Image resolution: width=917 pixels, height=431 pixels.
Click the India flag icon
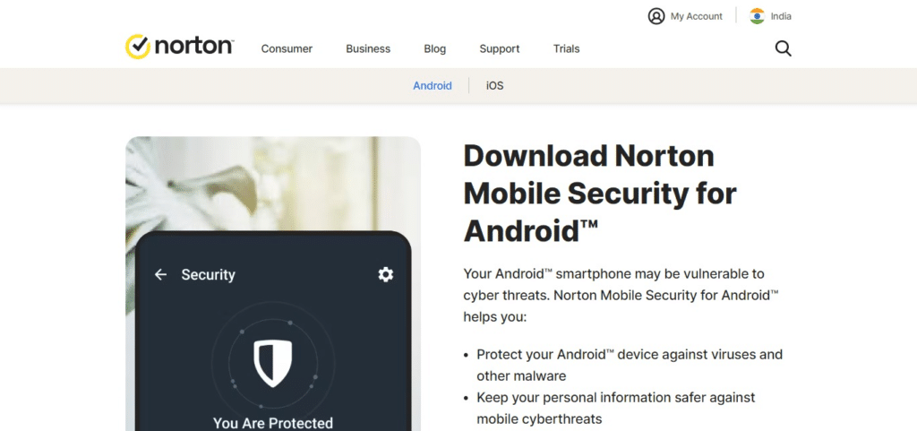tap(758, 16)
